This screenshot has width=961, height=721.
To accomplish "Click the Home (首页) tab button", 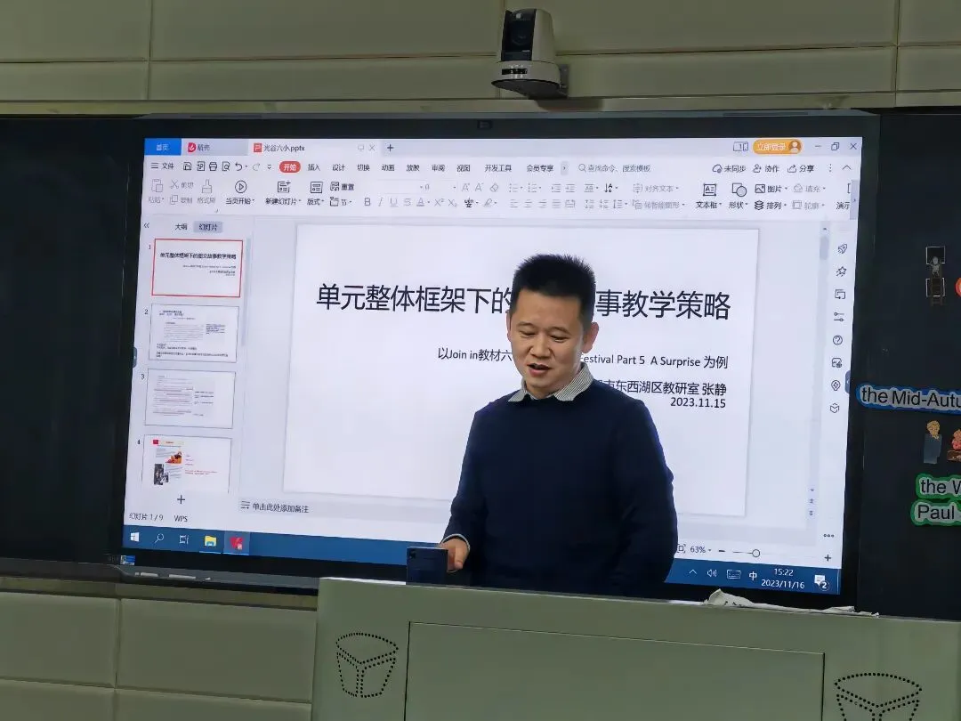I will [x=163, y=147].
